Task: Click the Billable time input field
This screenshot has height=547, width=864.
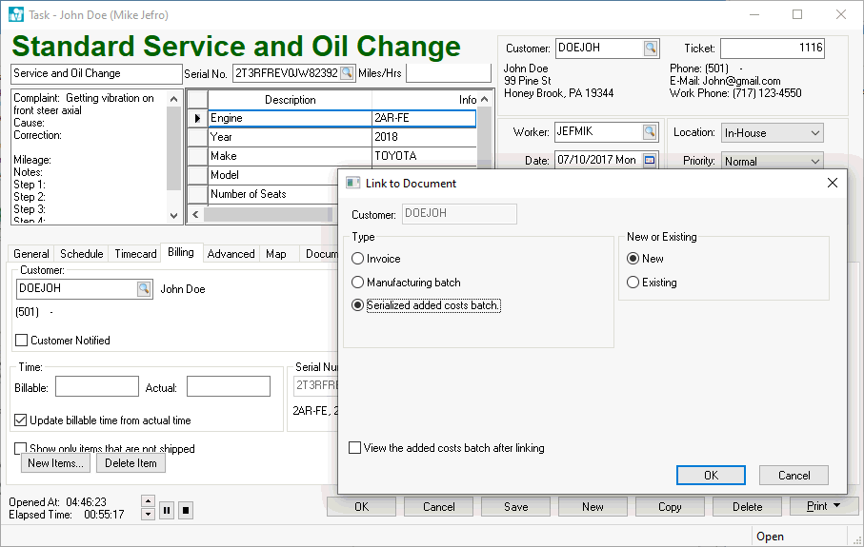Action: pos(97,386)
